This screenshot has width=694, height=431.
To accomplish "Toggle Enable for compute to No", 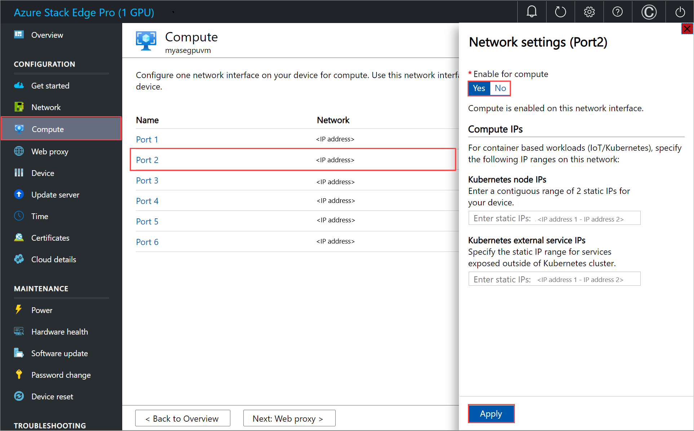I will (500, 89).
